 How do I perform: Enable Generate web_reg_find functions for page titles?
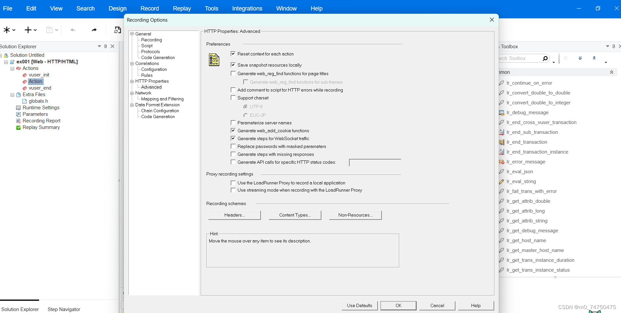coord(233,73)
